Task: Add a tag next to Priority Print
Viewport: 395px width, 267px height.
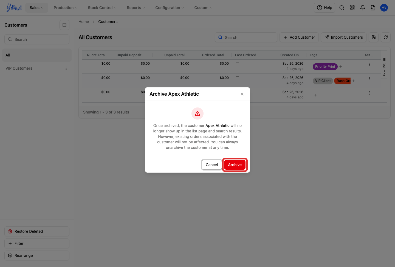Action: tap(341, 67)
